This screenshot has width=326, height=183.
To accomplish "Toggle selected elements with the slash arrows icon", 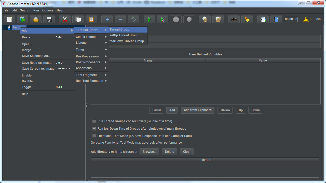I will [134, 19].
